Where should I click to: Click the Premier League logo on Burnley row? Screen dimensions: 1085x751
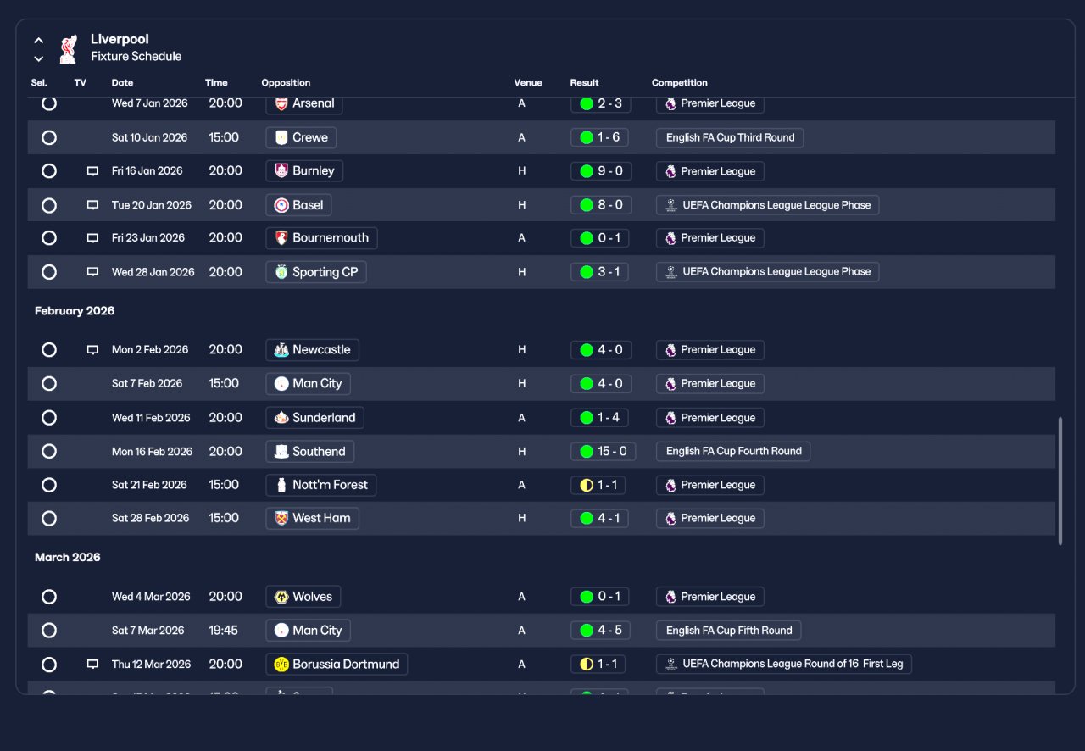pos(670,171)
